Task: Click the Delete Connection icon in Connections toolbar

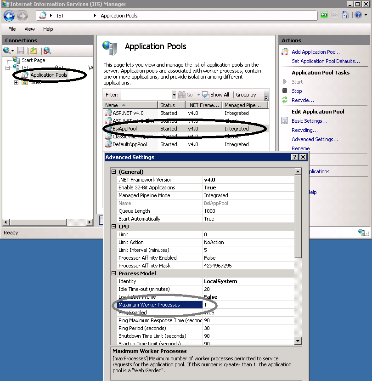Action: (47, 51)
